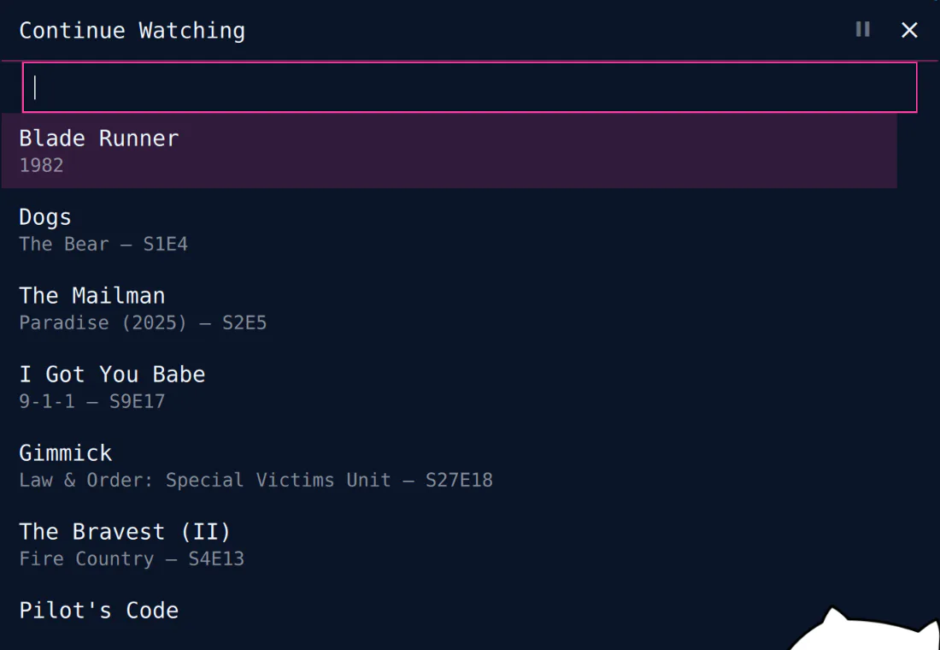
Task: Click the text cursor in search box
Action: [x=35, y=87]
